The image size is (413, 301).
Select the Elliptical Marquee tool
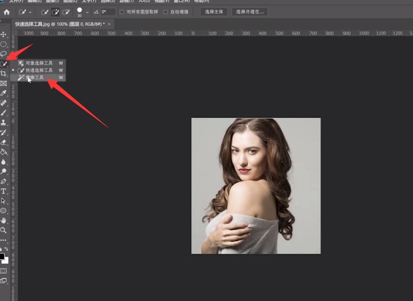tap(3, 44)
